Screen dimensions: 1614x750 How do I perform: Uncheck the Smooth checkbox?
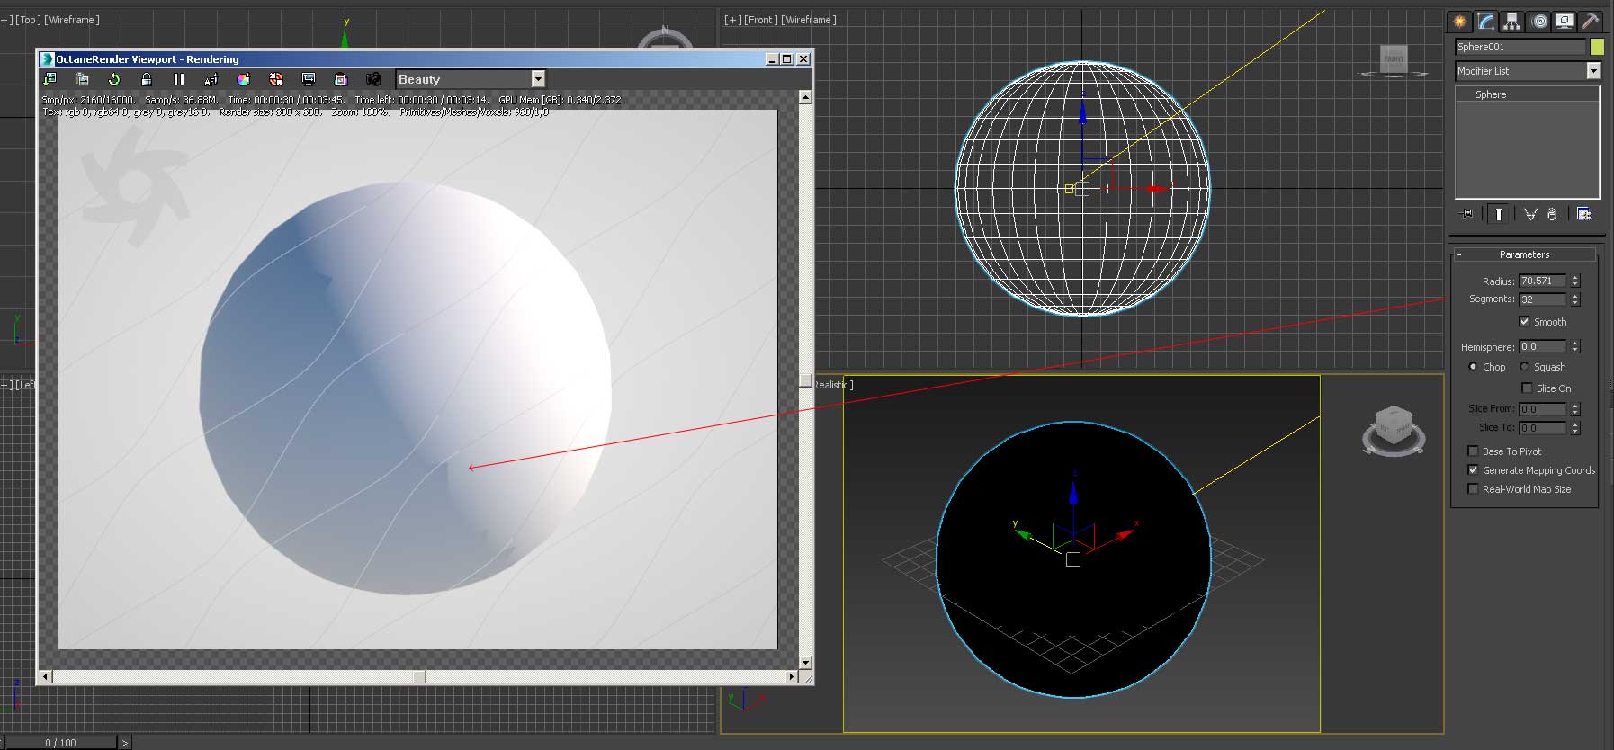(1524, 321)
